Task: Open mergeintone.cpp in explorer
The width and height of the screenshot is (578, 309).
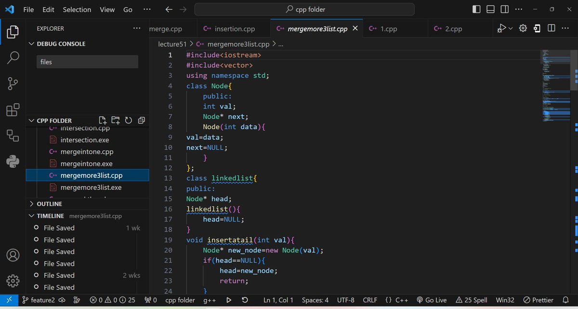Action: tap(87, 152)
